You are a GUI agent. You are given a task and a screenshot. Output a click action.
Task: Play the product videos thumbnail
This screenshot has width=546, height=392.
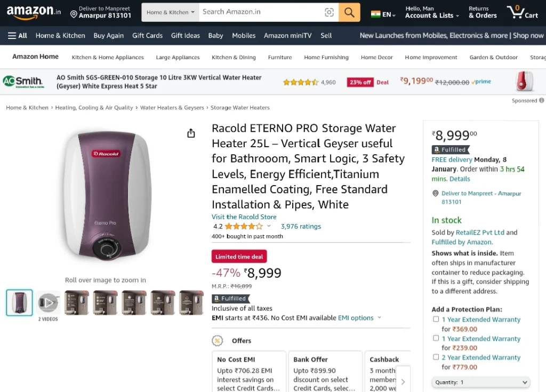pos(48,302)
